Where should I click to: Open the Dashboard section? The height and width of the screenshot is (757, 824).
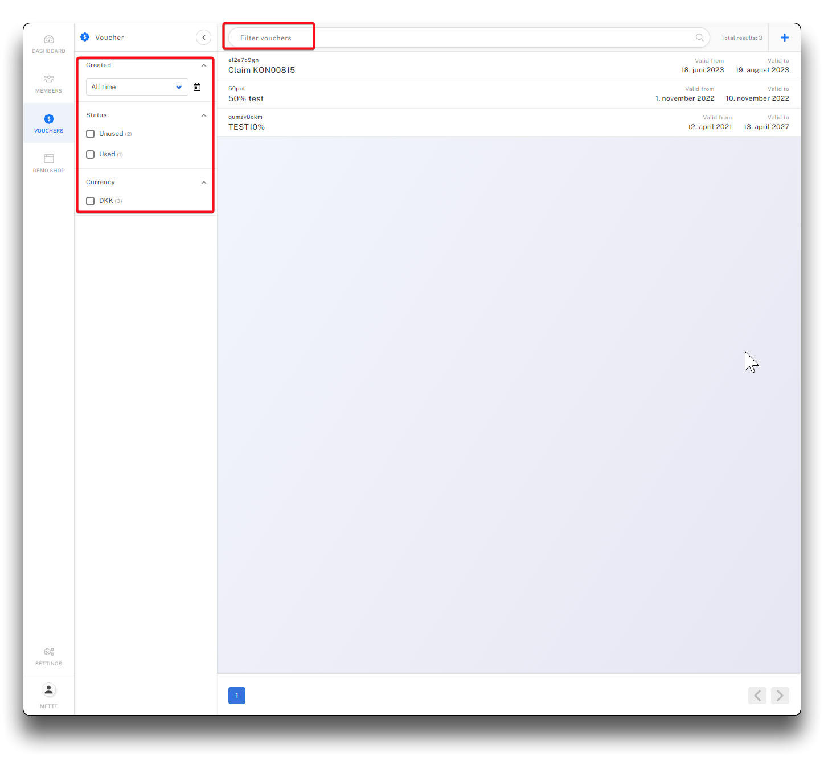click(x=49, y=44)
